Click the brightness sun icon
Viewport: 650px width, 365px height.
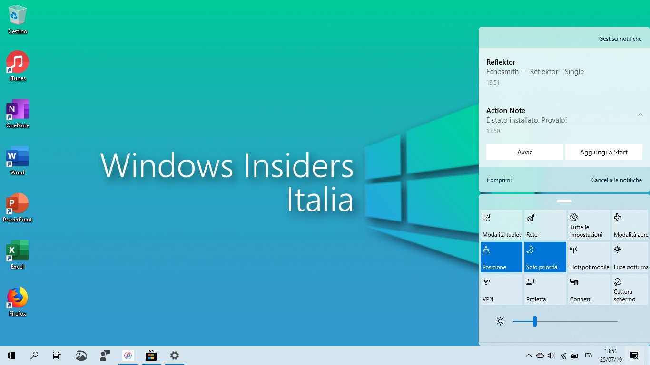click(x=500, y=321)
